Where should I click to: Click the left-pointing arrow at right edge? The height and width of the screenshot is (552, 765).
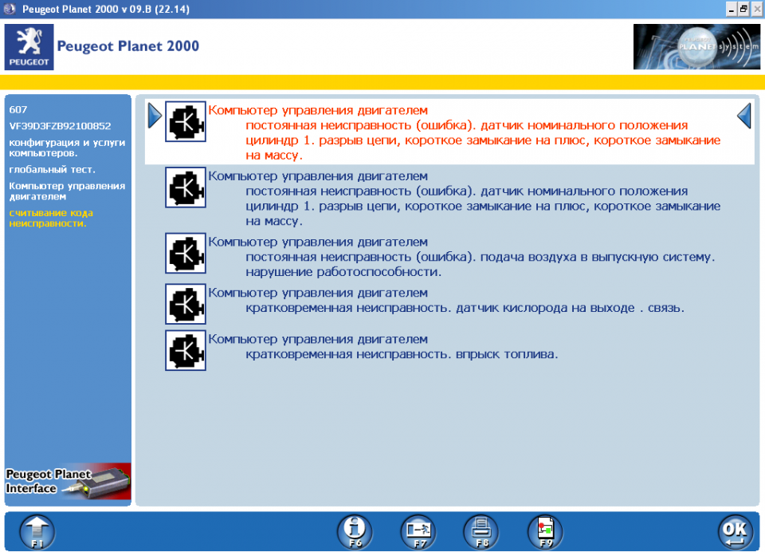(x=744, y=116)
